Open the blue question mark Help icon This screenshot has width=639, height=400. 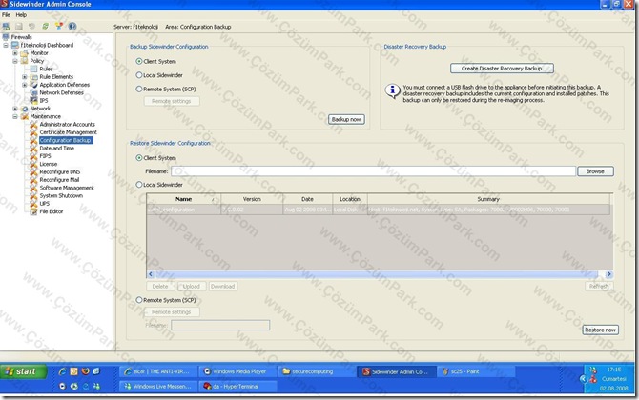[72, 27]
